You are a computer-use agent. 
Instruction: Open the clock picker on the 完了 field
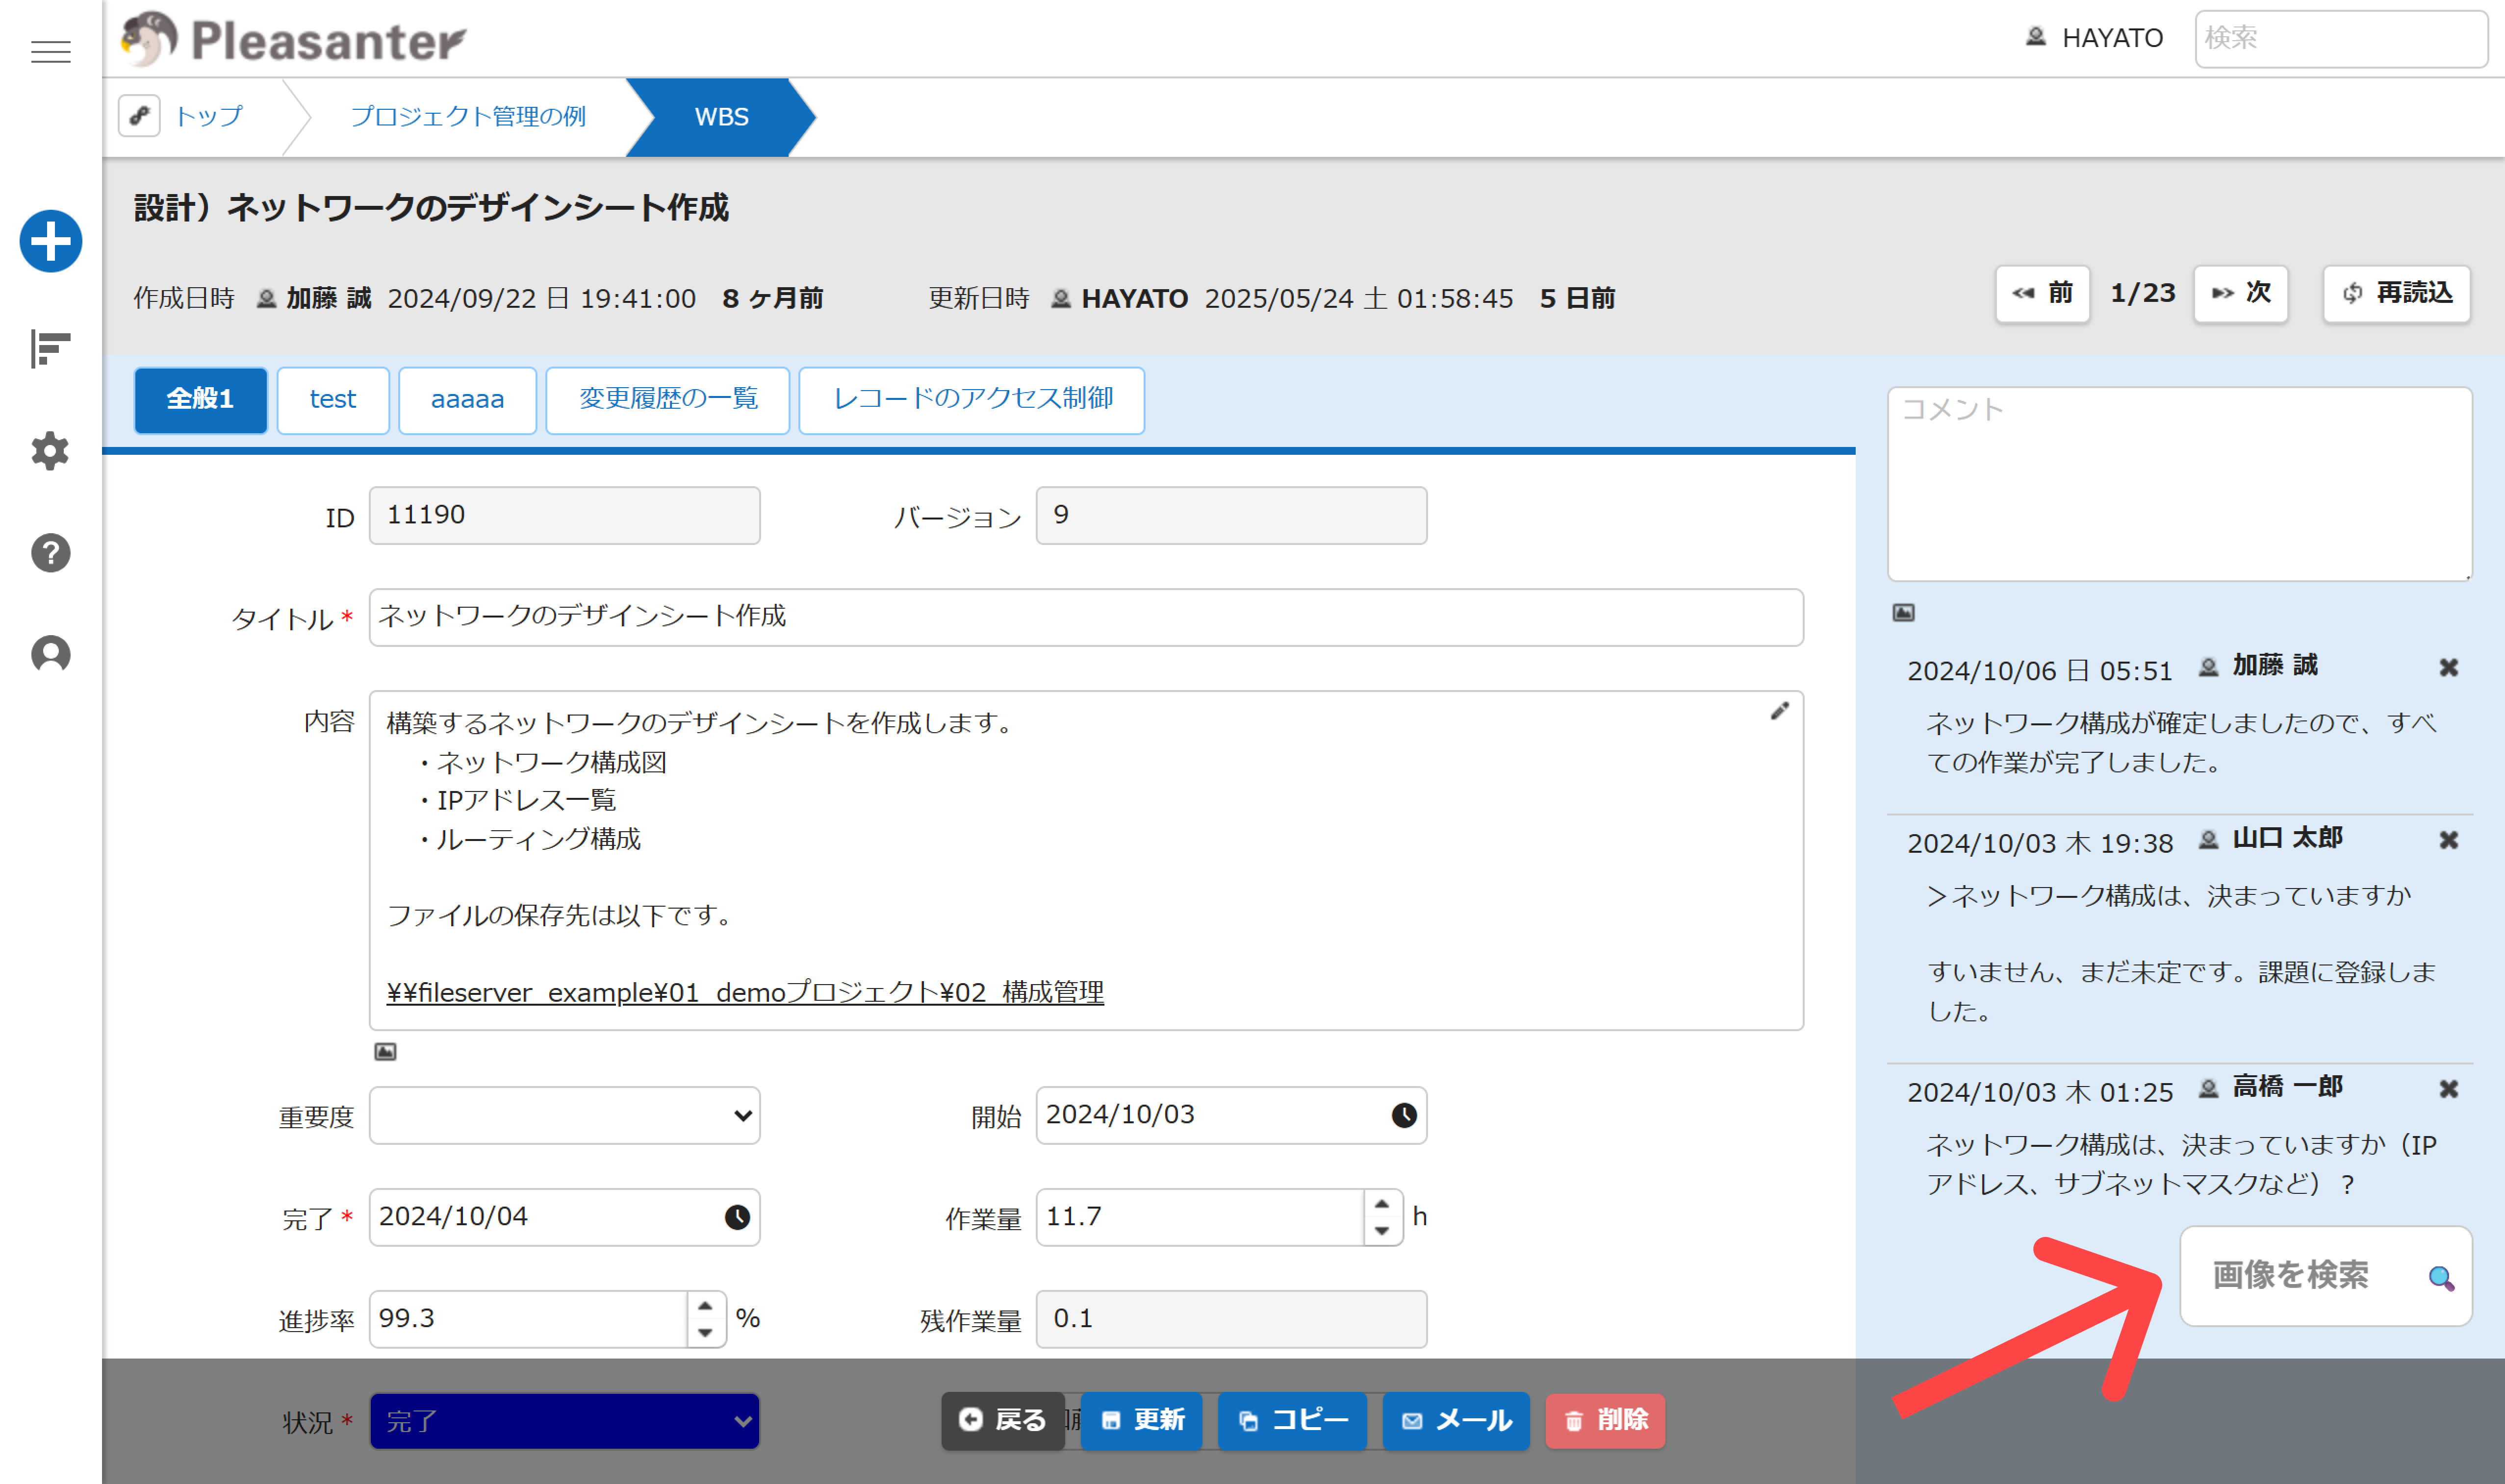click(x=737, y=1217)
